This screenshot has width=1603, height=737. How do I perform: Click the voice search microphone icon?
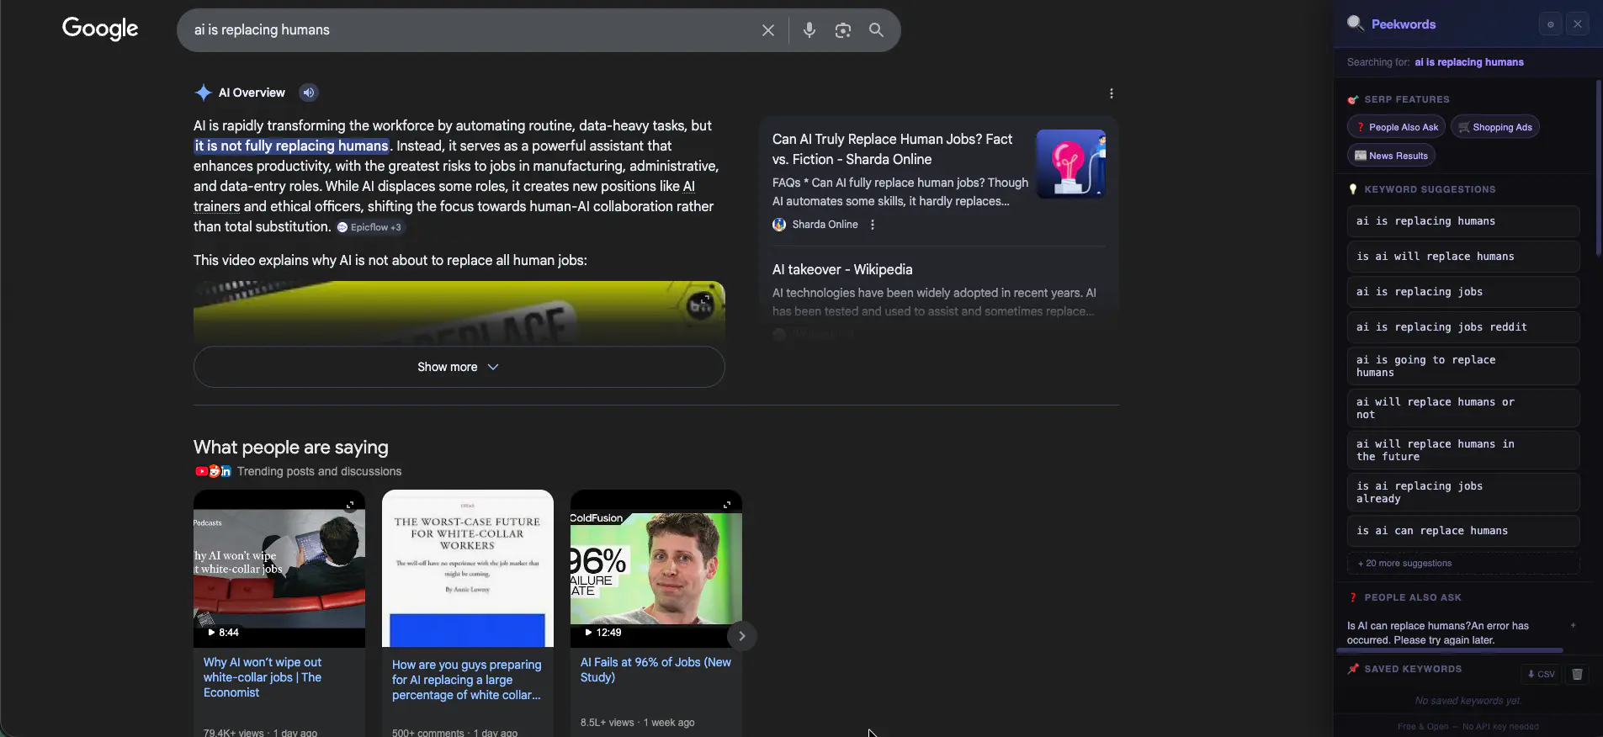[x=809, y=30]
